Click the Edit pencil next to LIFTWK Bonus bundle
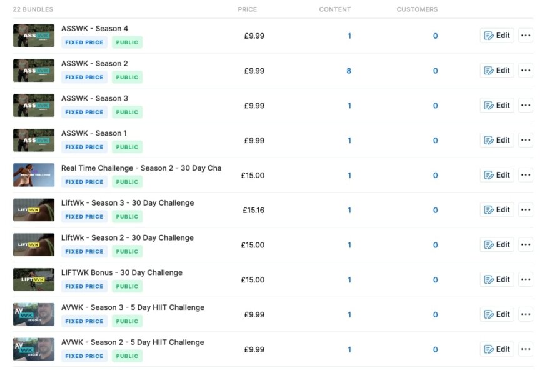 (x=489, y=279)
